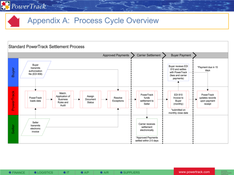Screen dimensions: 234x175
Task: Select the Carrier Settlement phase header
Action: 149,55
